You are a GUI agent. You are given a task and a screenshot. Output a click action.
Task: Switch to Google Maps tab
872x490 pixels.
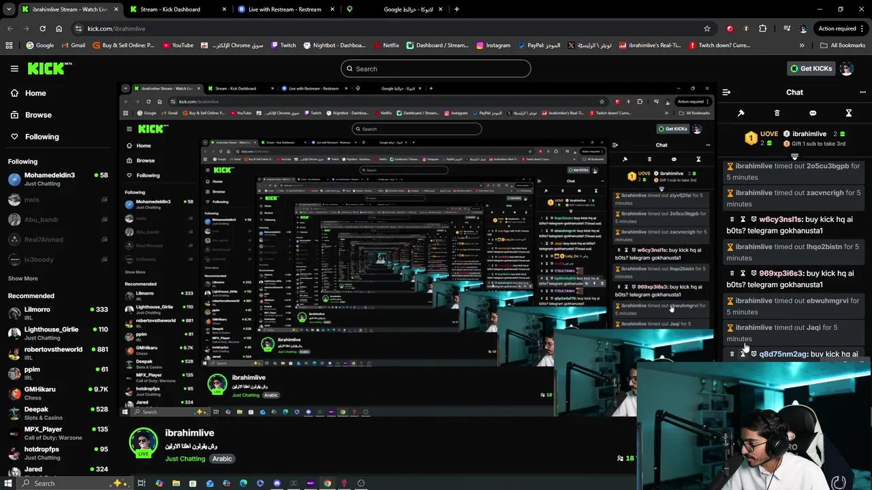pyautogui.click(x=395, y=10)
